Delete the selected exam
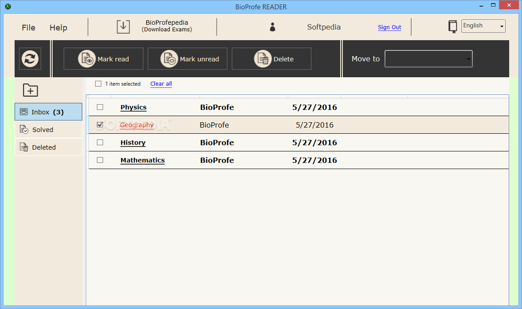 (271, 59)
